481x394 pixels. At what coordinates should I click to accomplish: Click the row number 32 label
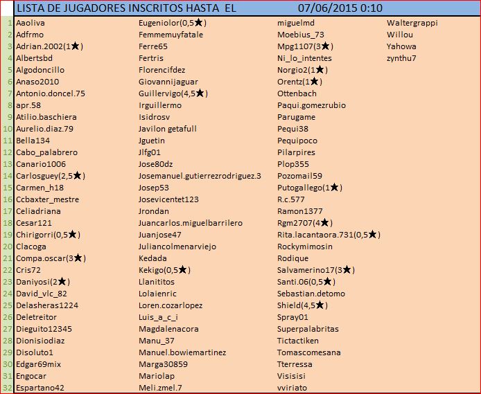click(x=8, y=388)
